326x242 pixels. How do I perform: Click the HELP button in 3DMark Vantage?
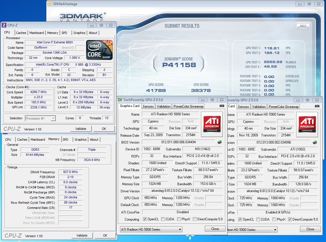[x=303, y=26]
